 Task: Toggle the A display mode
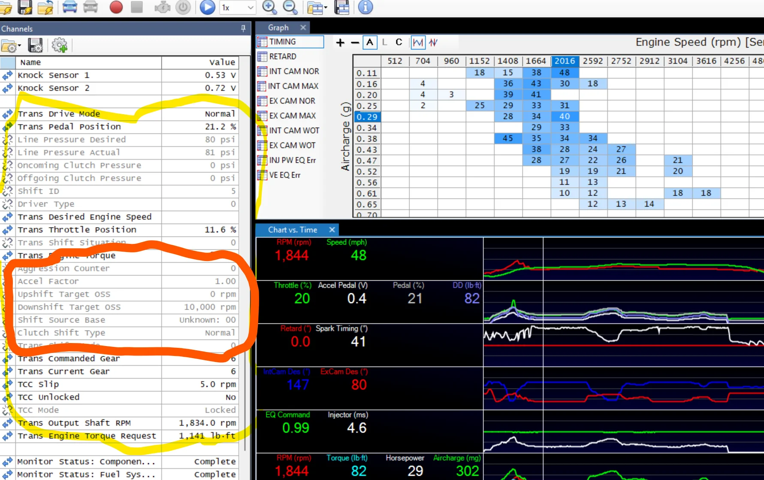(x=370, y=42)
